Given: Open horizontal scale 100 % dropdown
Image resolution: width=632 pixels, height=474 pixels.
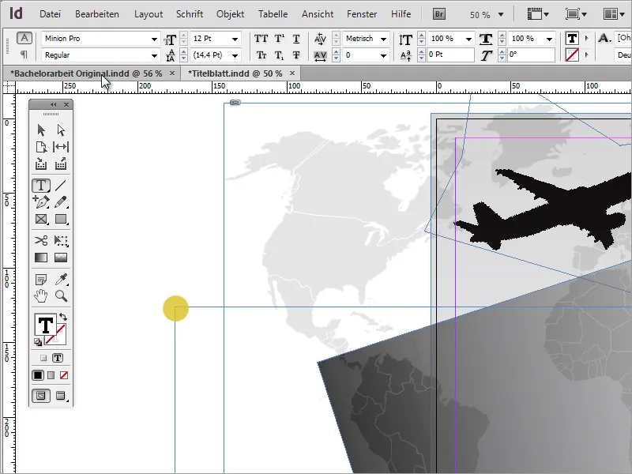Looking at the screenshot, I should 549,39.
